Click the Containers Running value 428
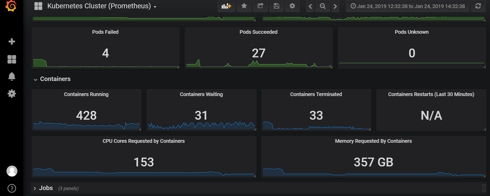This screenshot has height=196, width=490. coord(86,116)
